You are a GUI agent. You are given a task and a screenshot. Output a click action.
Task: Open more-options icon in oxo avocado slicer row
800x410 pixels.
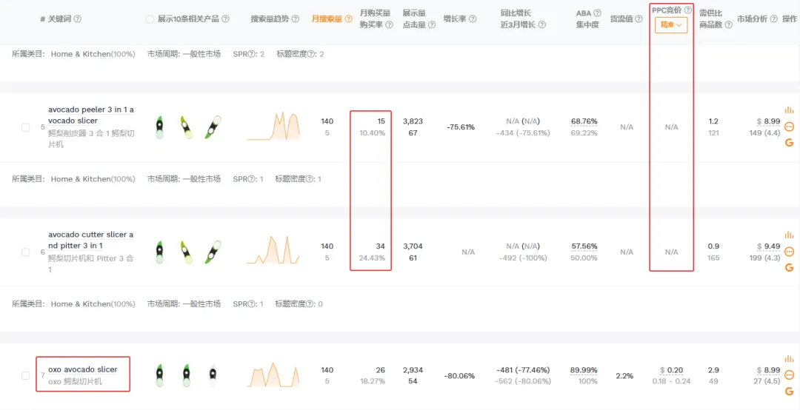(790, 375)
